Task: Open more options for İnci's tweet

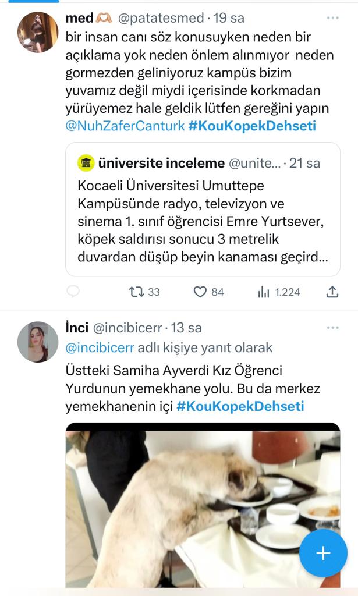Action: tap(332, 328)
